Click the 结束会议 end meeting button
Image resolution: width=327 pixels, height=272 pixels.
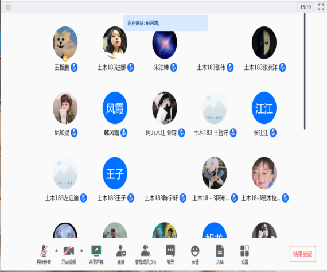click(302, 254)
